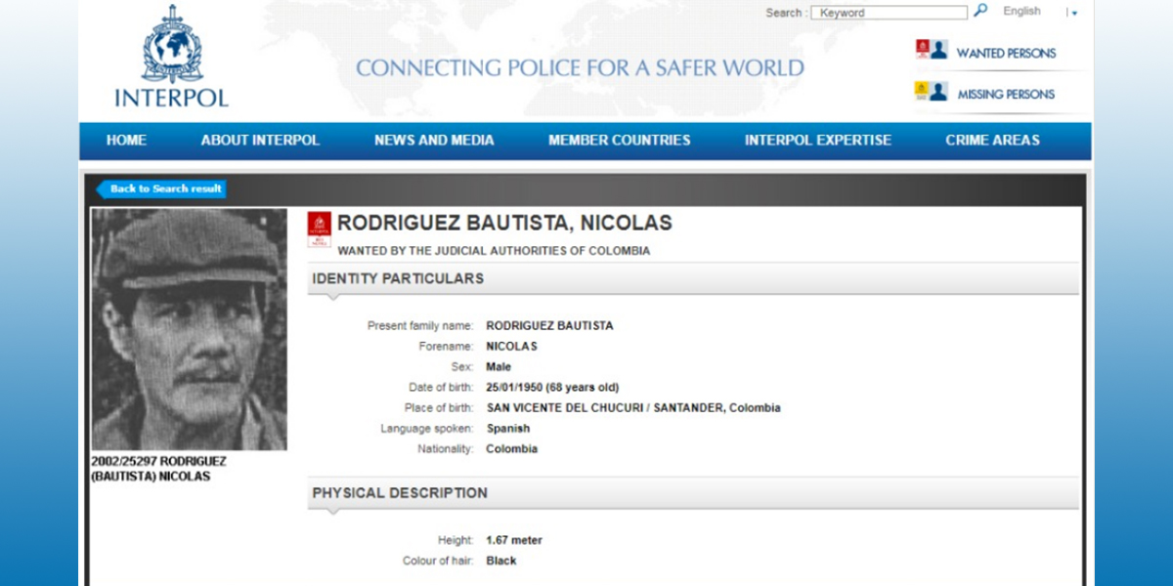The height and width of the screenshot is (586, 1173).
Task: Click the Keyword search input field
Action: [x=888, y=11]
